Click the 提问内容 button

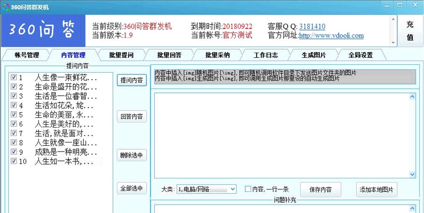[x=132, y=80]
